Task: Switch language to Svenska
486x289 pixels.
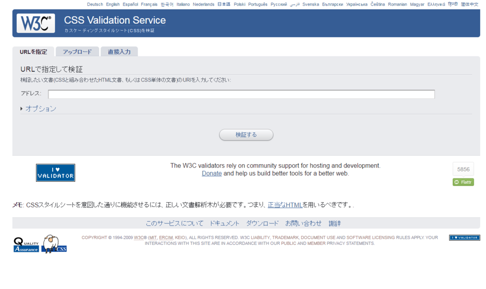Action: tap(310, 4)
